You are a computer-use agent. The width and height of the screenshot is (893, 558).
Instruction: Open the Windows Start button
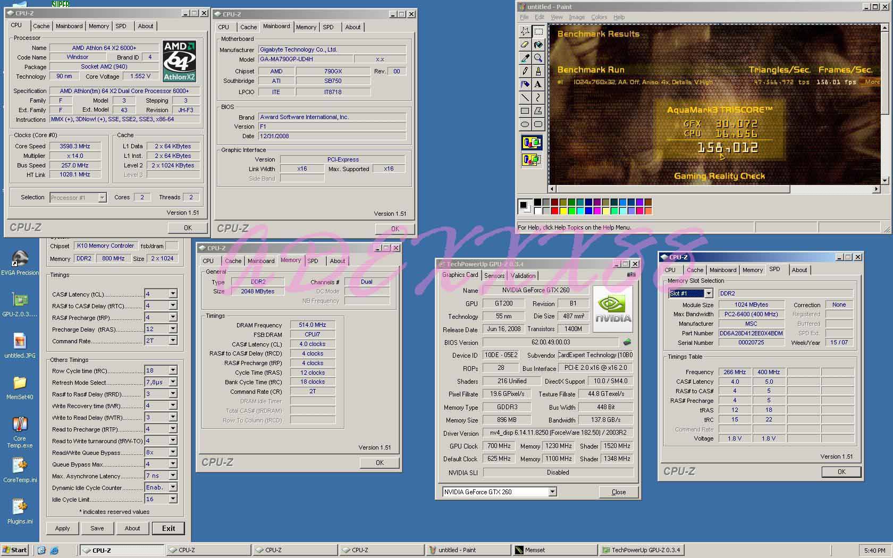click(15, 550)
